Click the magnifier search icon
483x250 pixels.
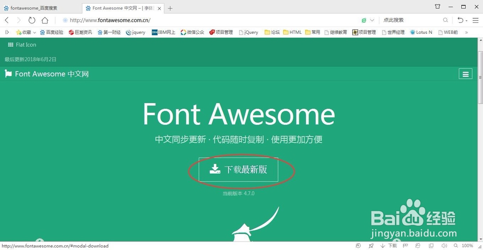pyautogui.click(x=445, y=20)
